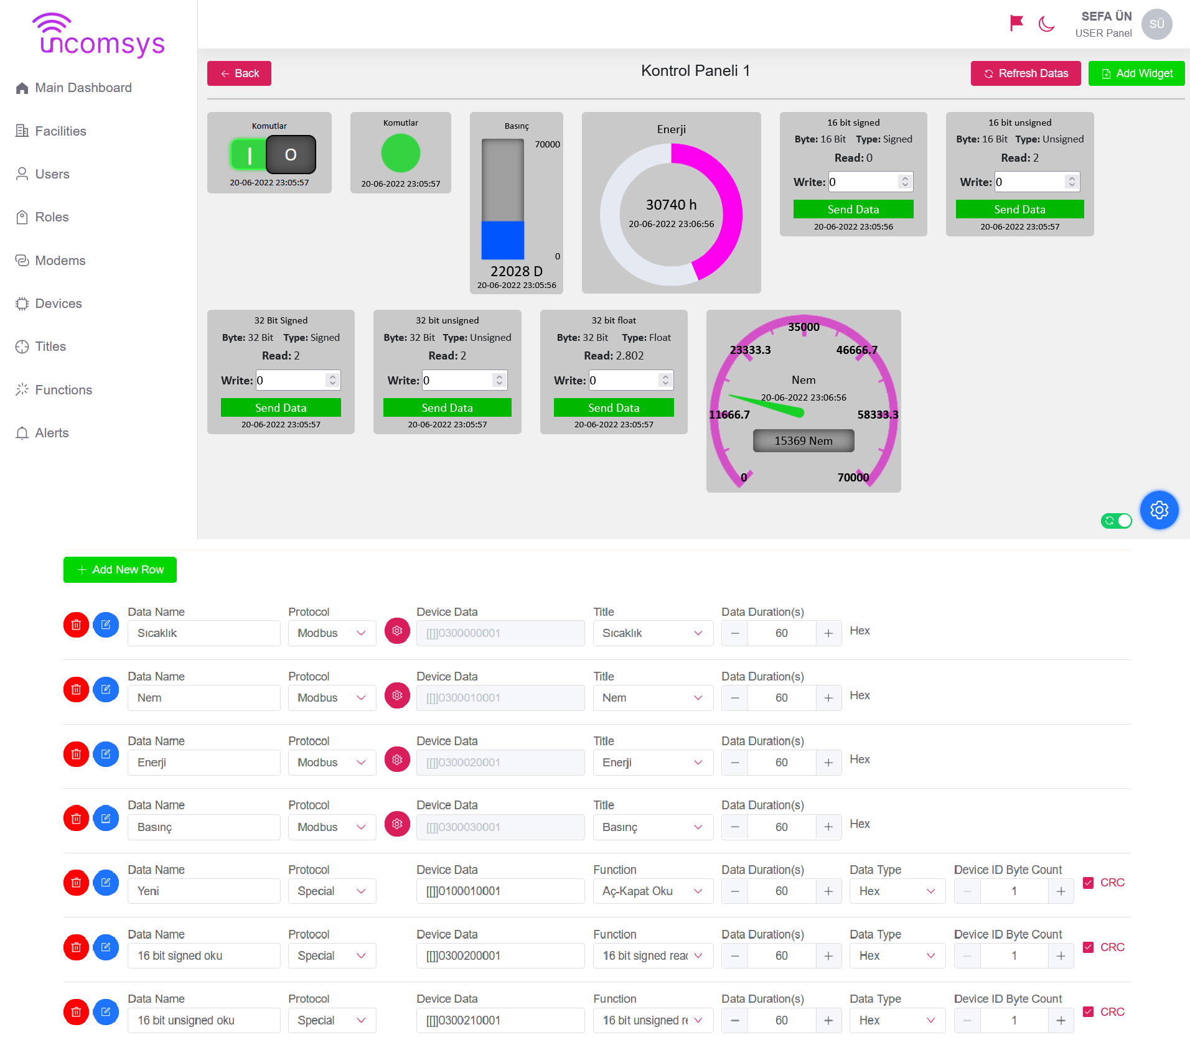Image resolution: width=1190 pixels, height=1045 pixels.
Task: Open Modbus settings gear for Enerji row
Action: (397, 759)
